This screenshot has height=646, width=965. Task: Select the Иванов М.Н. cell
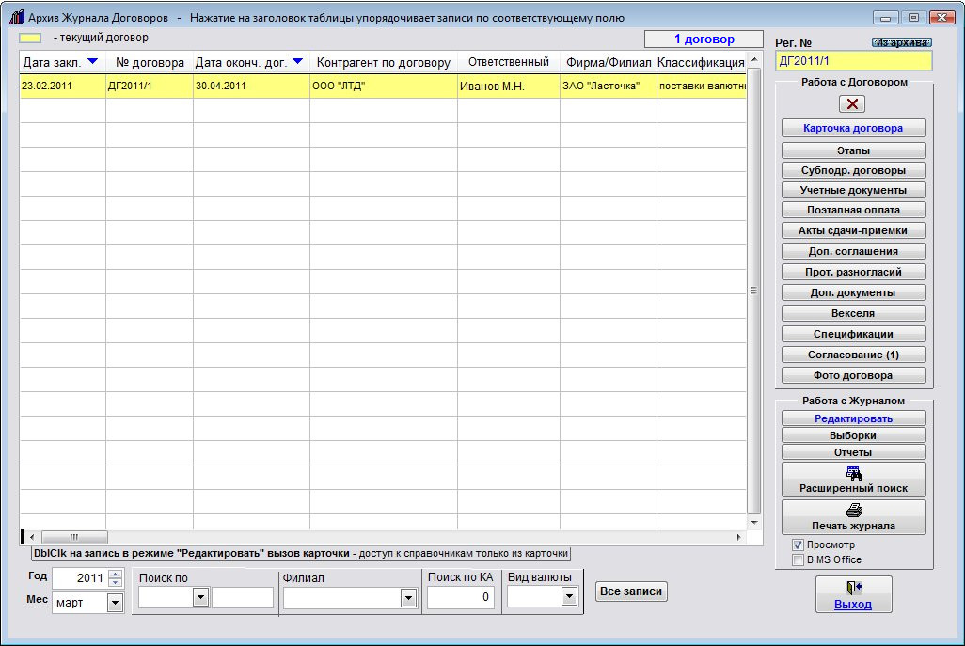tap(508, 87)
